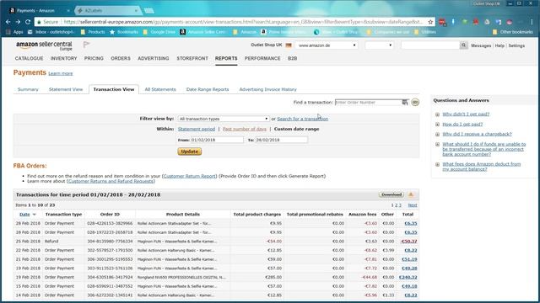Image resolution: width=540 pixels, height=303 pixels.
Task: Open the INVENTORY menu
Action: 64,58
